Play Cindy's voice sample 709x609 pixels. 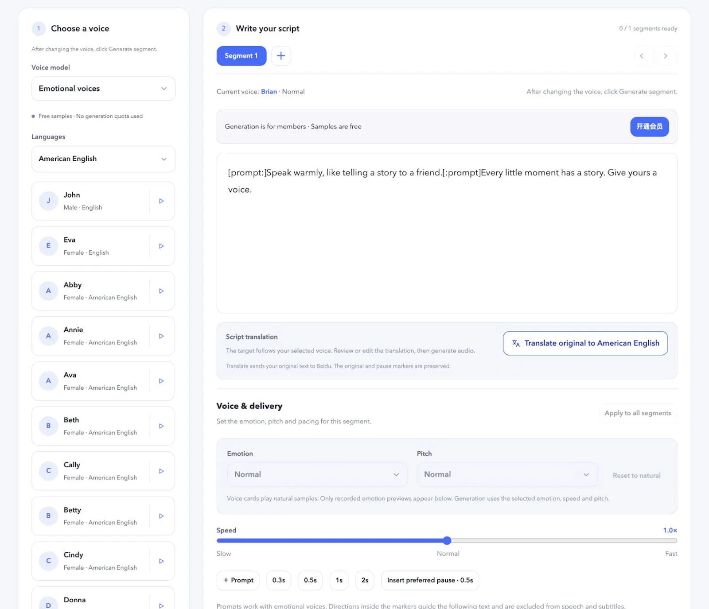coord(161,561)
